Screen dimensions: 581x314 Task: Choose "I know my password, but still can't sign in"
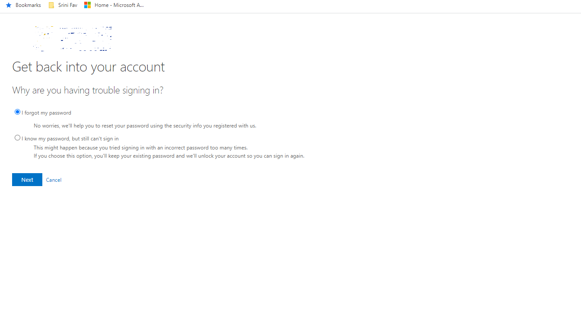pos(17,137)
